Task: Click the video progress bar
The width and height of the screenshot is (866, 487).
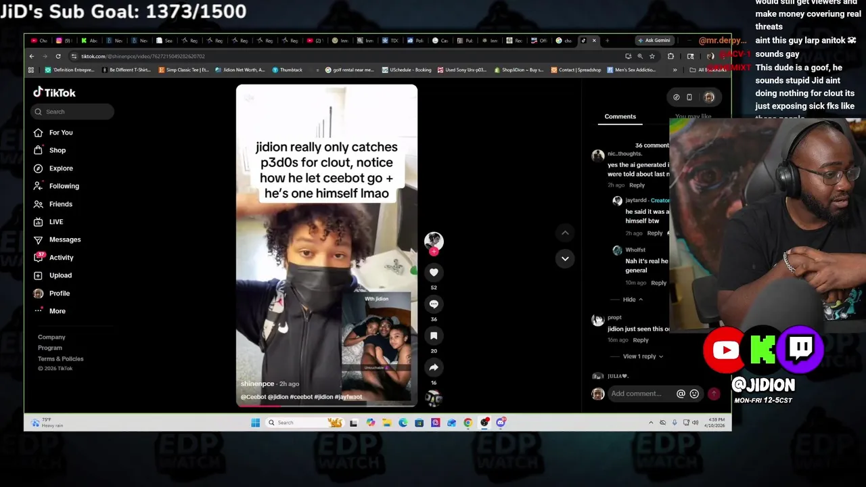Action: coord(327,405)
